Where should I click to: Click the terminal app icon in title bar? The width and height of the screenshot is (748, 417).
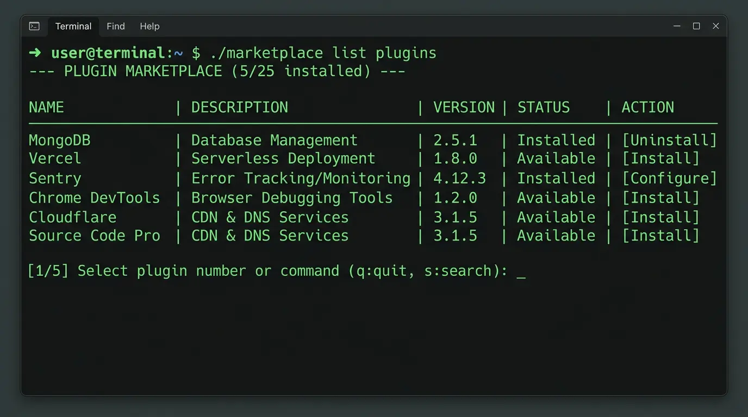pos(34,26)
